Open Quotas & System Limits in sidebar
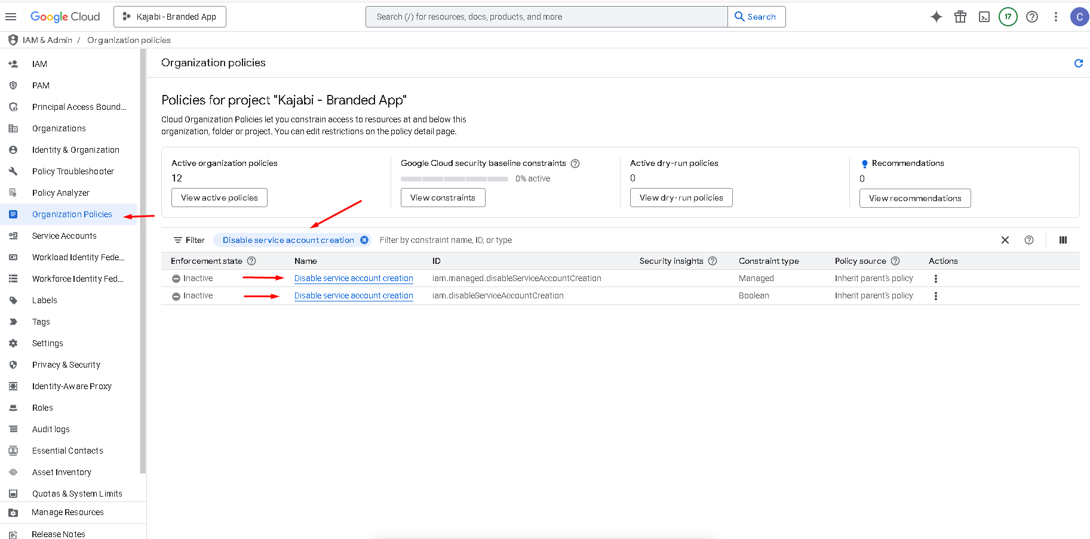Image resolution: width=1090 pixels, height=539 pixels. coord(69,494)
